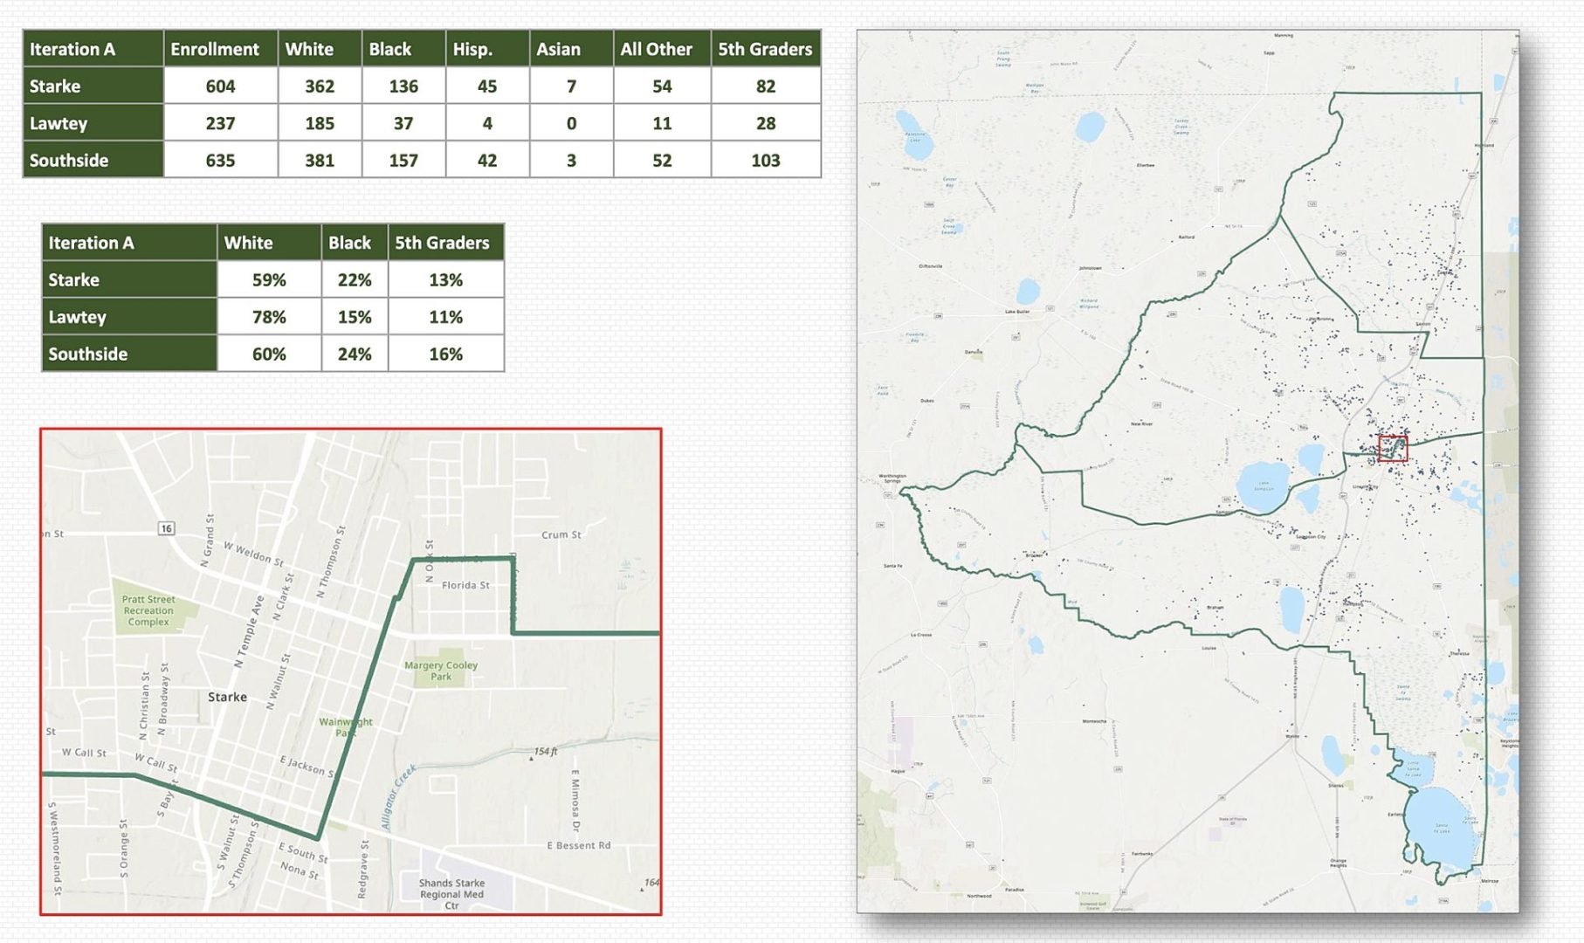
Task: Click Southside enrollment value 635
Action: click(x=220, y=161)
